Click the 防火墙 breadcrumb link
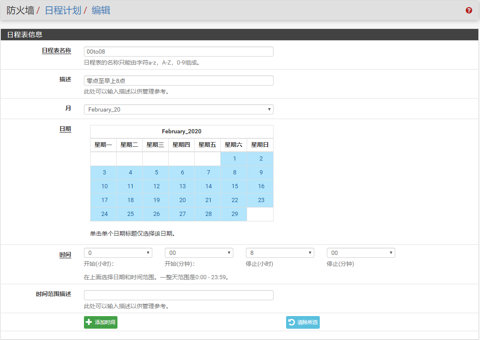480x340 pixels. (x=20, y=10)
